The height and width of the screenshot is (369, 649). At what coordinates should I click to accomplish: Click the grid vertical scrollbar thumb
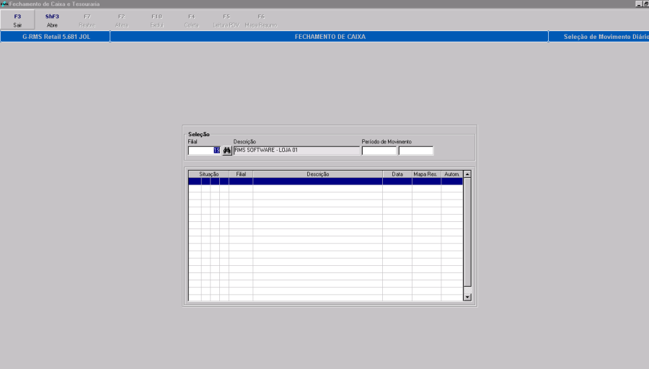(467, 232)
